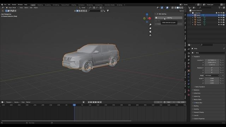The image size is (226, 127).
Task: Open the timeline Marker menu
Action: tap(28, 102)
